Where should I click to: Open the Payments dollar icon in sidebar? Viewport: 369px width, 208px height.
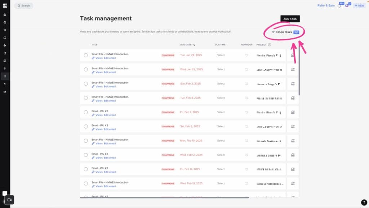pyautogui.click(x=5, y=68)
